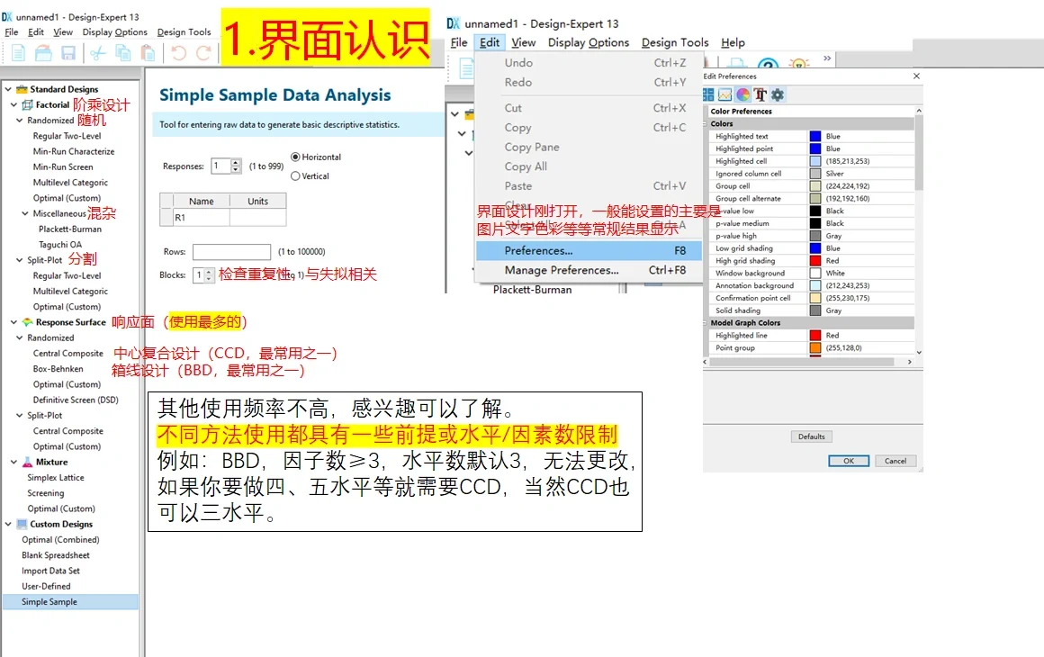
Task: Open File menu in left window
Action: point(12,32)
